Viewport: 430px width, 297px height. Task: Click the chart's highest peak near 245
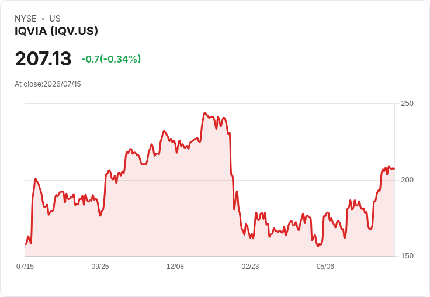pos(204,112)
